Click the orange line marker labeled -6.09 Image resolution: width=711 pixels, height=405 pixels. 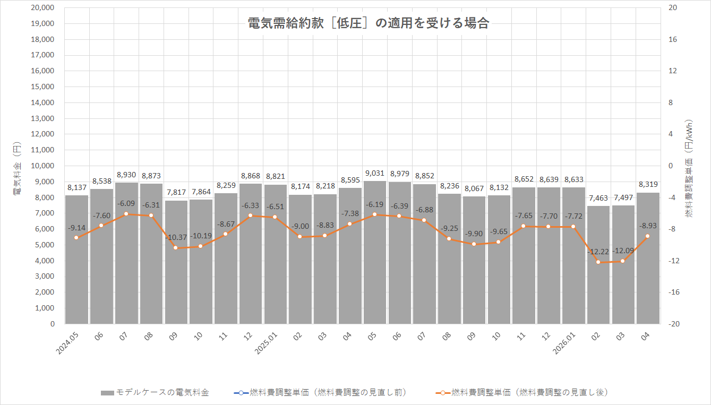[x=126, y=214]
